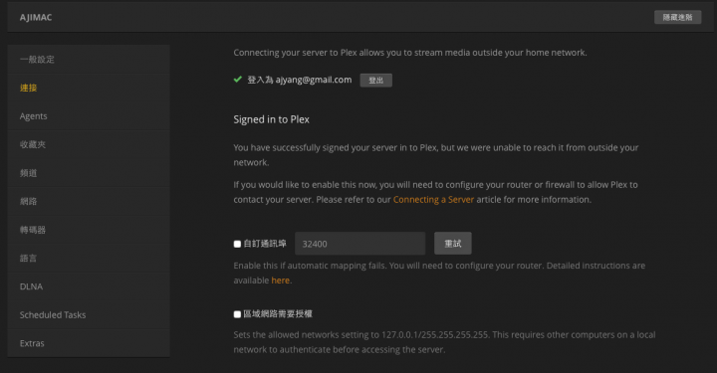Click the port field showing 32400
The image size is (717, 373).
click(360, 244)
